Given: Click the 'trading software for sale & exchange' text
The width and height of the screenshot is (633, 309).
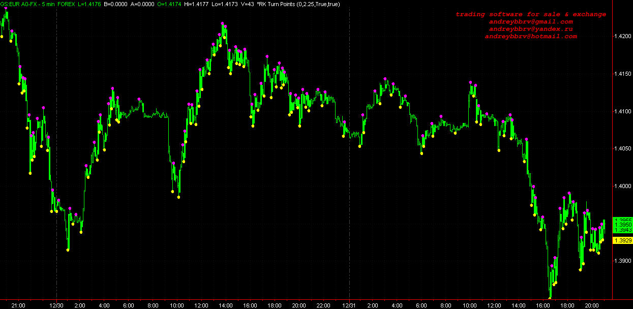Looking at the screenshot, I should coord(531,14).
